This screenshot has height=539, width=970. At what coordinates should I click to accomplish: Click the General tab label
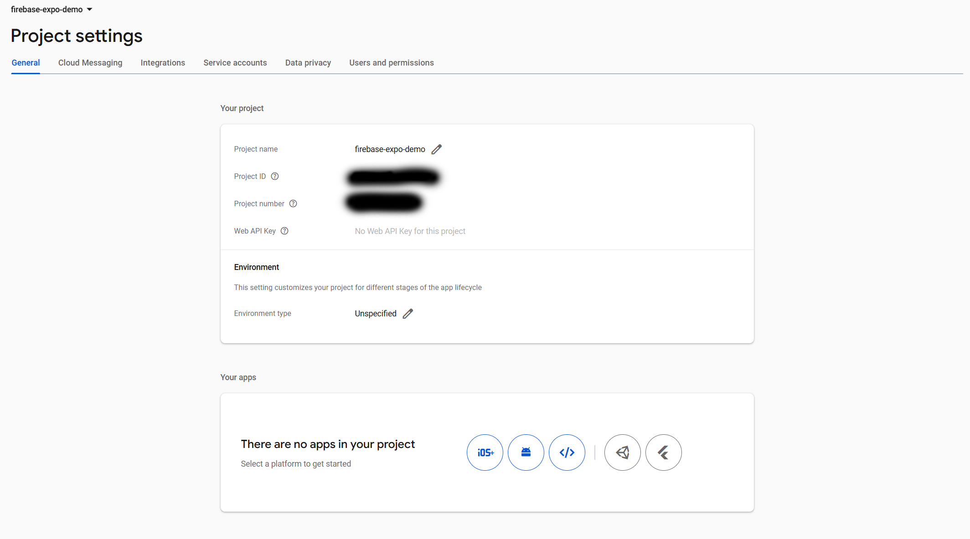pyautogui.click(x=26, y=63)
